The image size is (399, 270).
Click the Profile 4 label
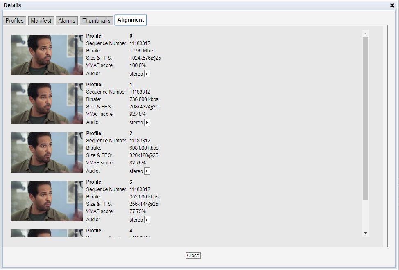coord(94,231)
